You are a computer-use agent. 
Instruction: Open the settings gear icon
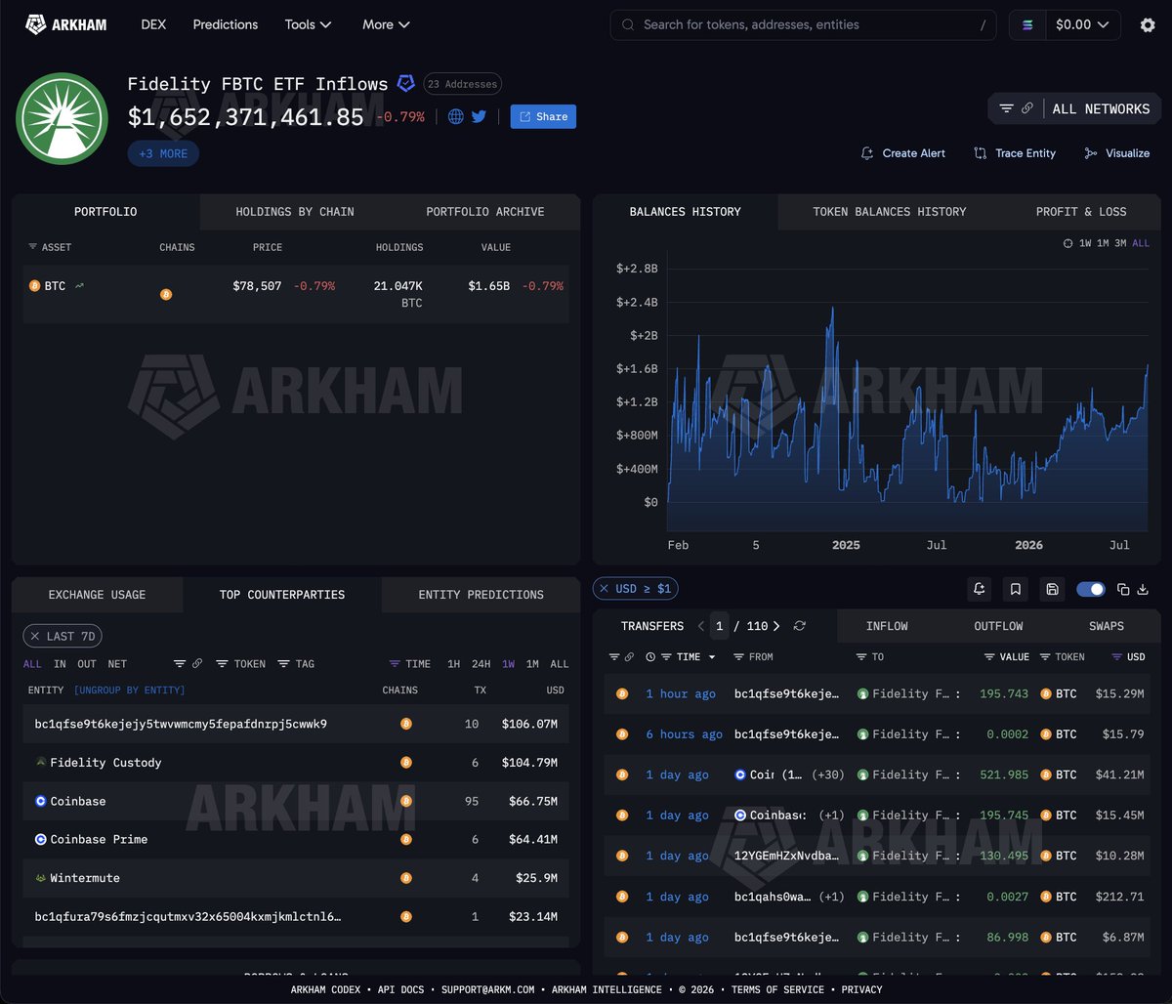point(1148,25)
